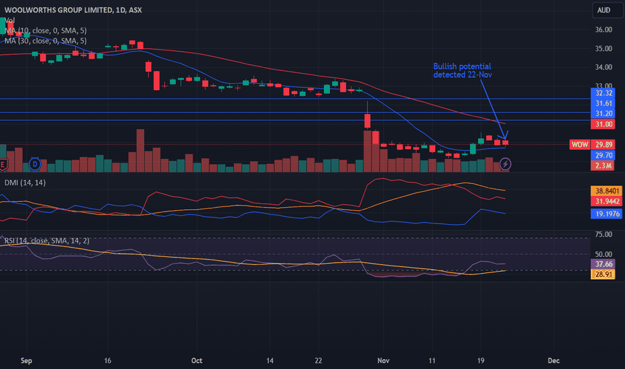Click the 36.00 price scale label
This screenshot has height=369, width=625.
point(604,30)
